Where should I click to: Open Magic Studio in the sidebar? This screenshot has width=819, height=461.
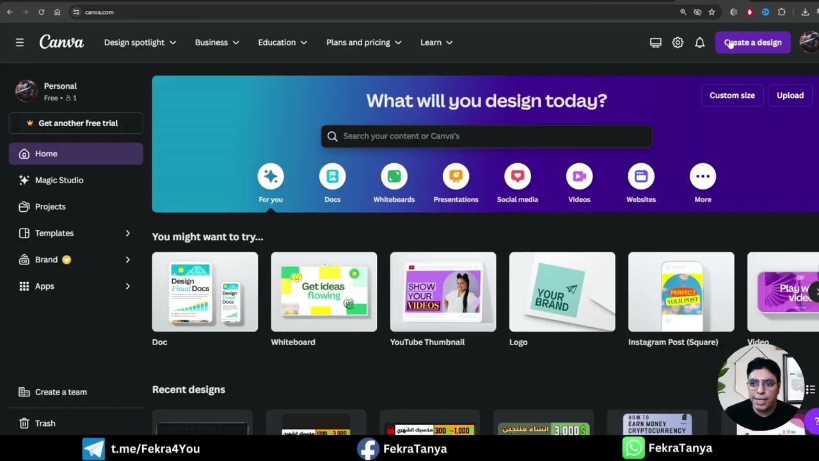coord(76,180)
